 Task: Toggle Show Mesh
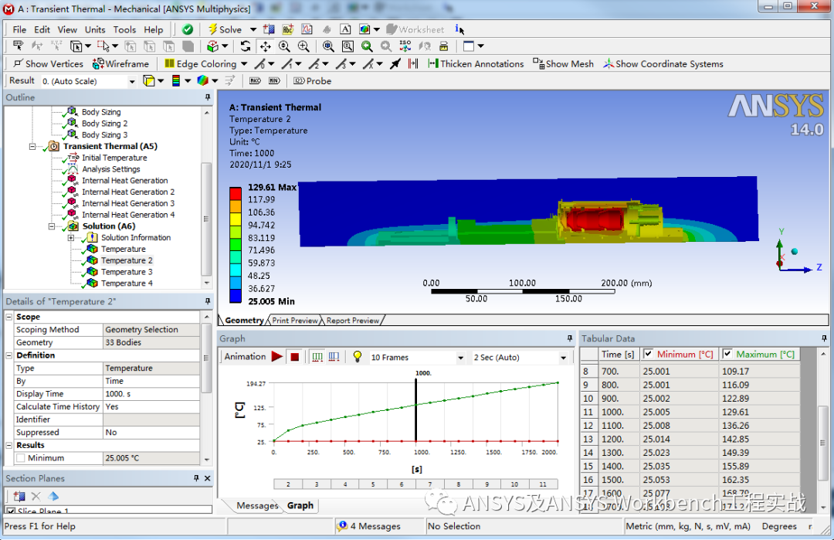(x=563, y=64)
